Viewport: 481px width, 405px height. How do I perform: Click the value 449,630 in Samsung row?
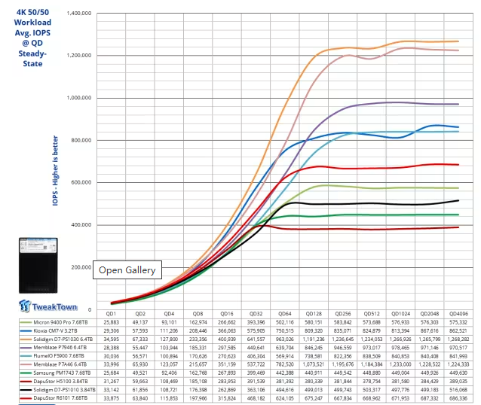point(458,373)
